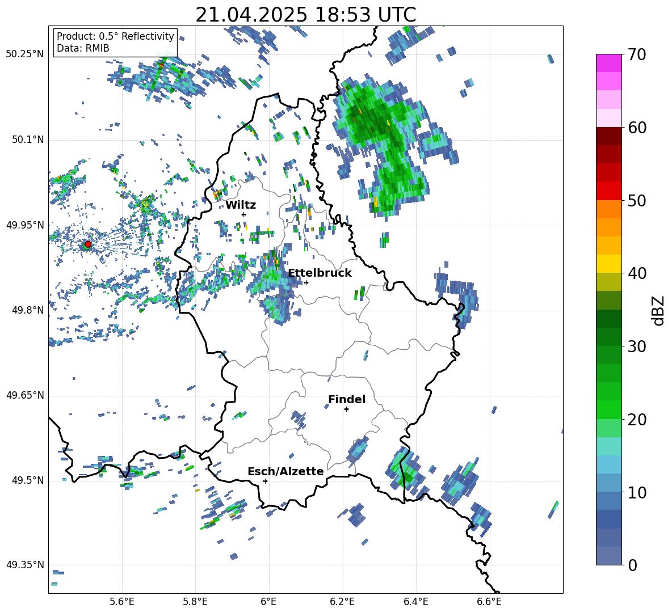Click the Esch/Alzette city label
Image resolution: width=672 pixels, height=613 pixels.
[x=285, y=471]
